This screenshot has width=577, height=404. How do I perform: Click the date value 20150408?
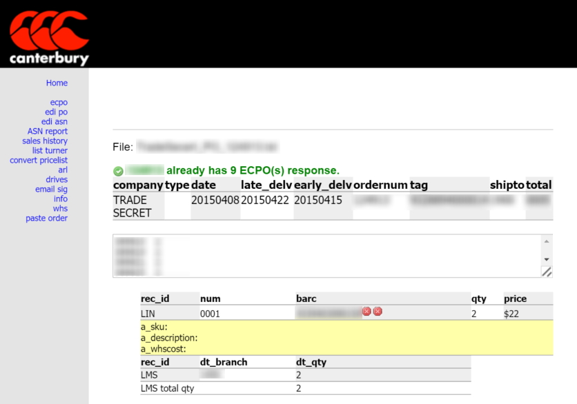click(x=215, y=201)
